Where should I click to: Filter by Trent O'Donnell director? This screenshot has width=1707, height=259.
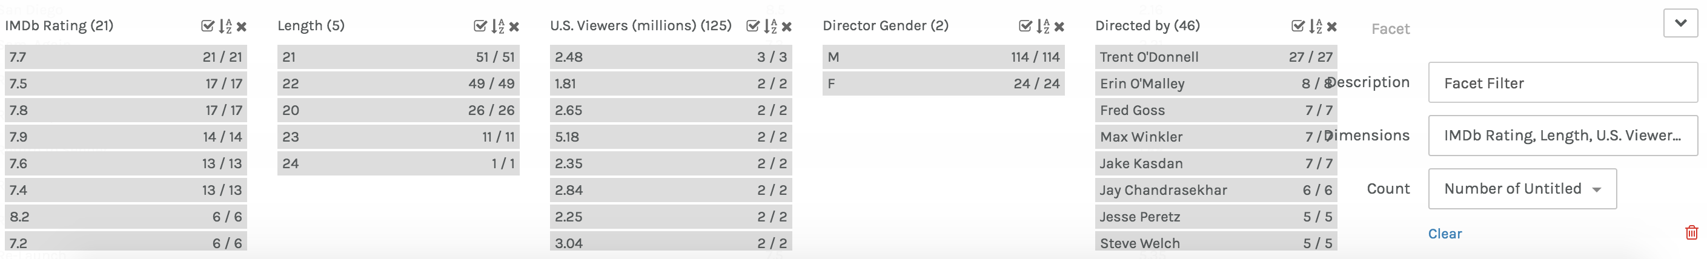(x=1215, y=57)
